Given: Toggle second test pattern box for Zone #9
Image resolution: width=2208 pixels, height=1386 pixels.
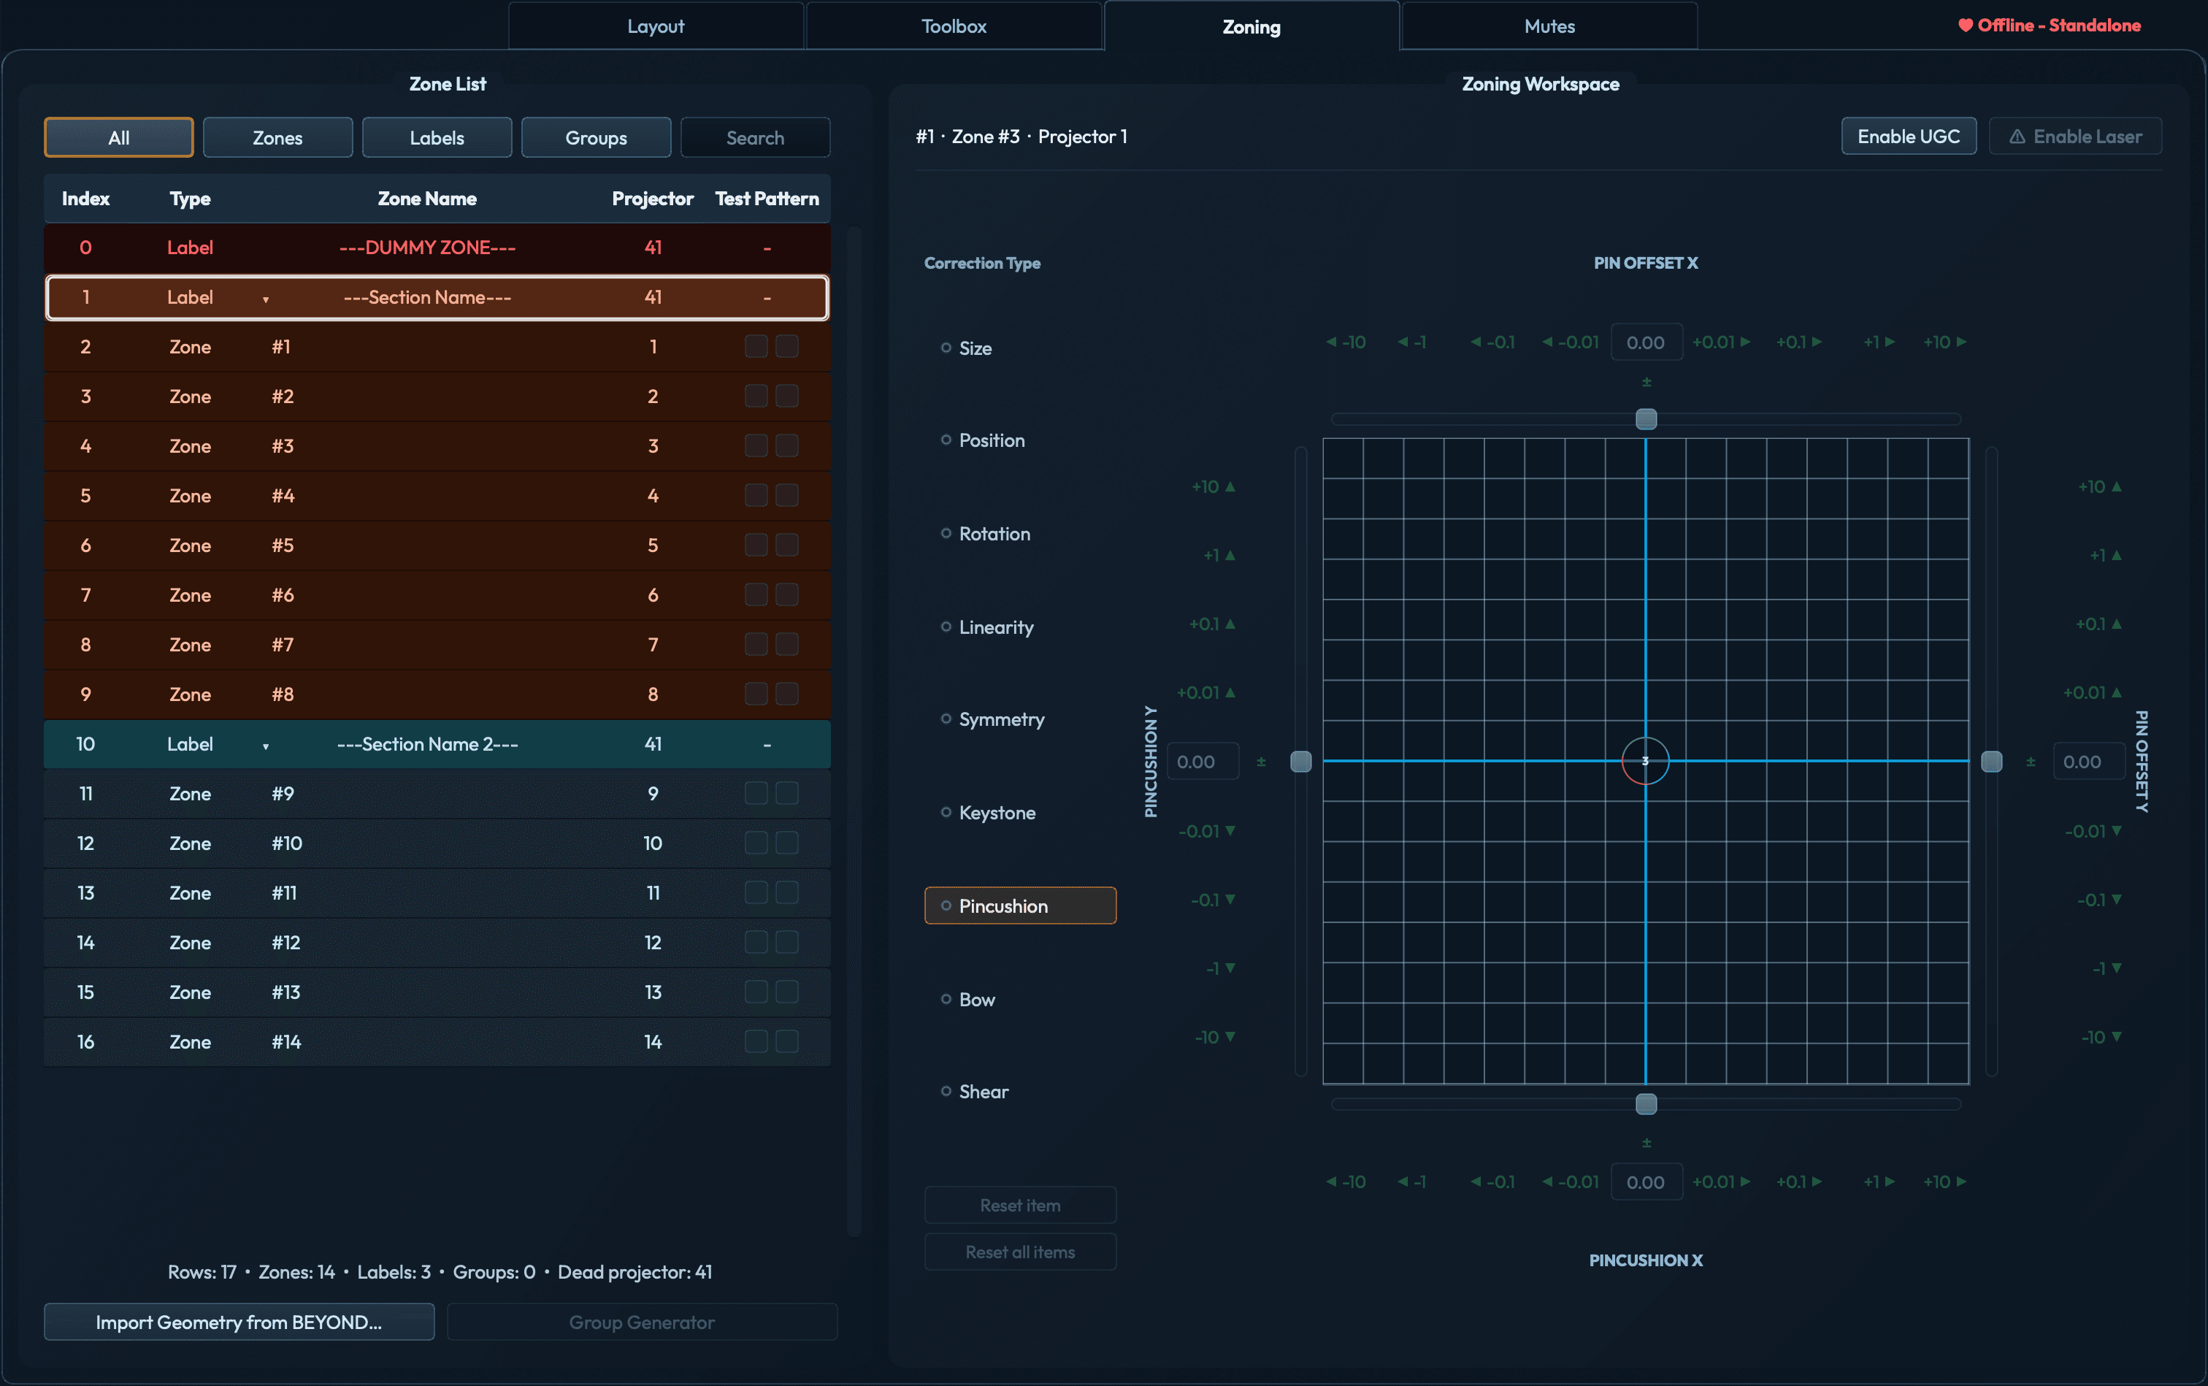Looking at the screenshot, I should pyautogui.click(x=787, y=794).
